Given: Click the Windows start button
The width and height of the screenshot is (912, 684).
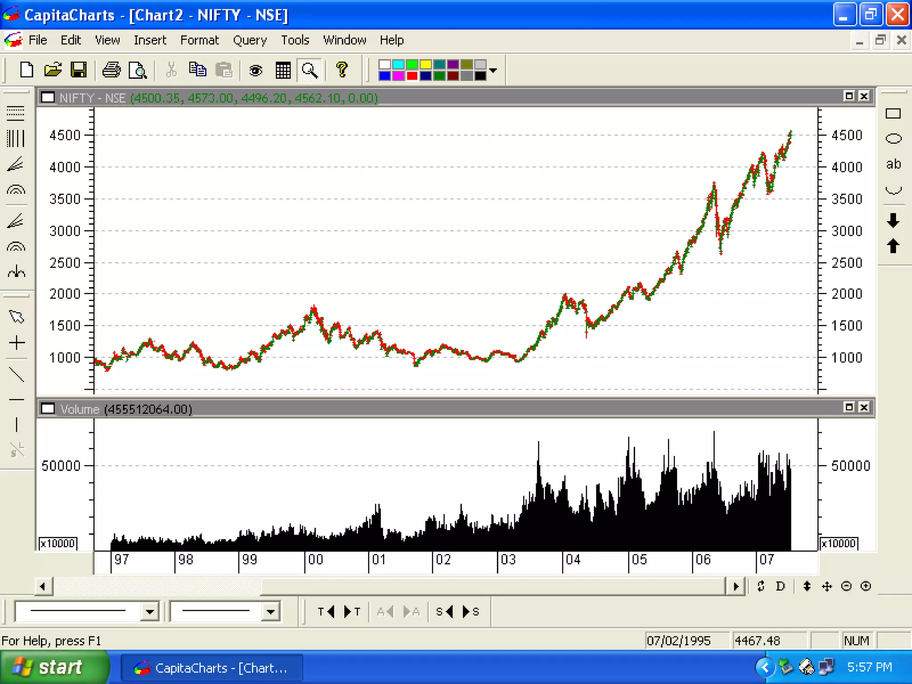Looking at the screenshot, I should 53,667.
